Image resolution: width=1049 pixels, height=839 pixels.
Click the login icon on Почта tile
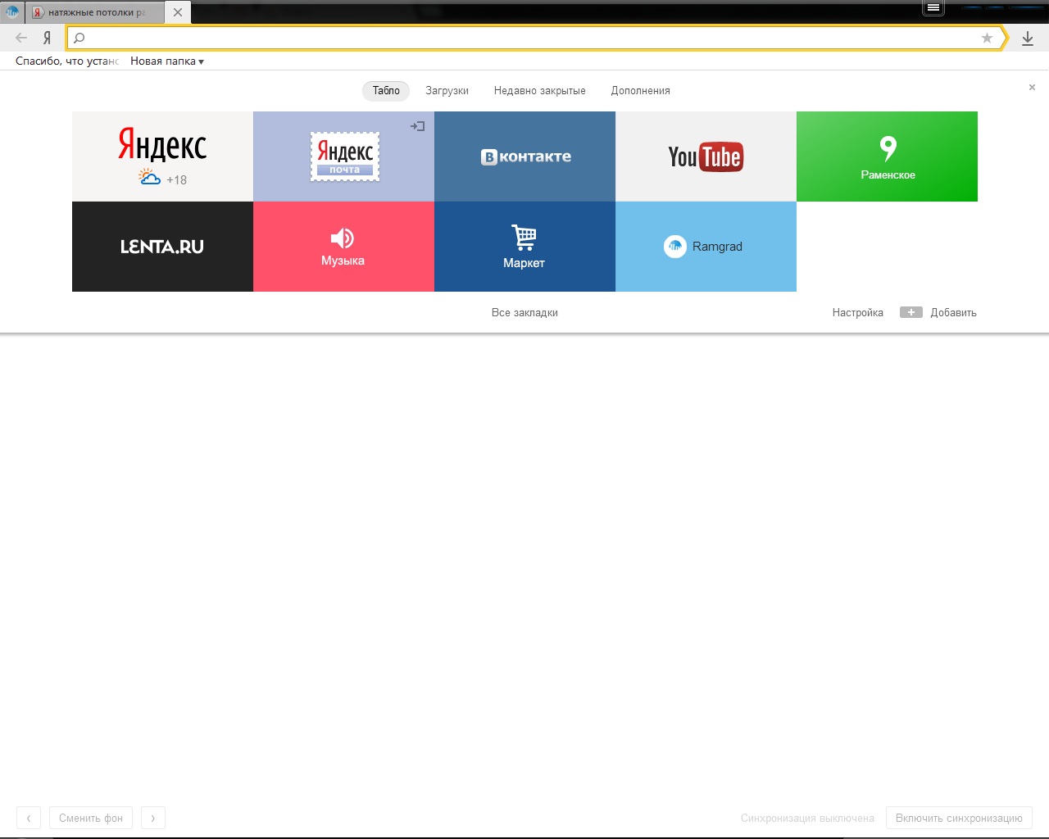[x=417, y=126]
